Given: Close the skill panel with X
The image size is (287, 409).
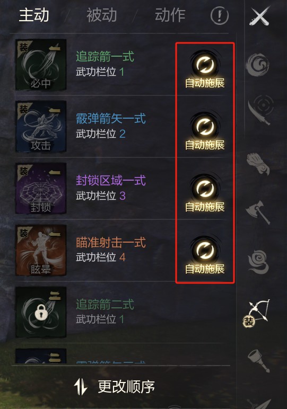Looking at the screenshot, I should (x=259, y=16).
